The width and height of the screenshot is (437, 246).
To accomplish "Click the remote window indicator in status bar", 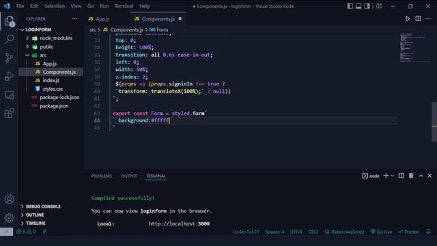I will tap(6, 232).
